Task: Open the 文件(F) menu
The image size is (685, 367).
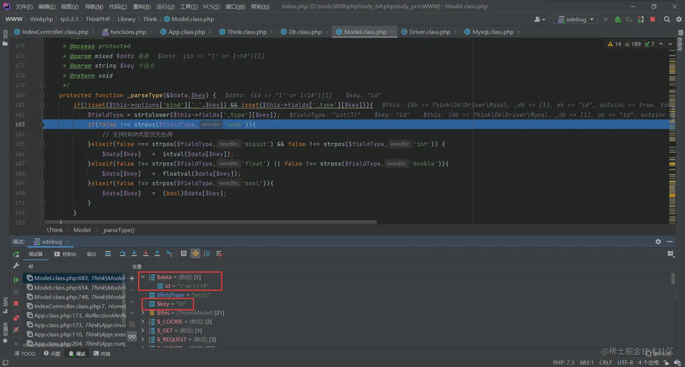Action: coord(24,7)
